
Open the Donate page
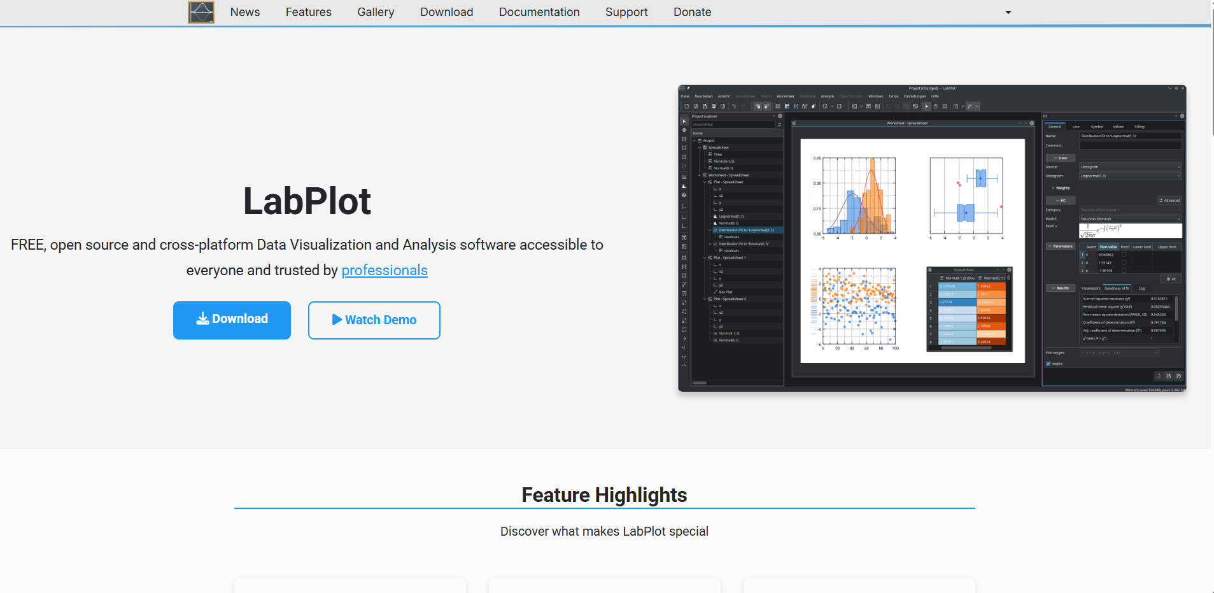coord(693,12)
